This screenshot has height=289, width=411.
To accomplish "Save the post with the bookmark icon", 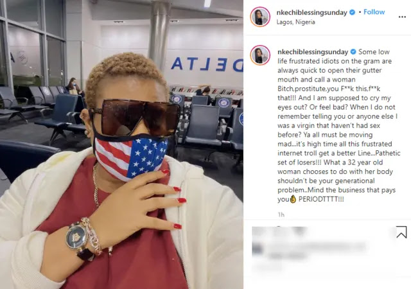I will (401, 232).
